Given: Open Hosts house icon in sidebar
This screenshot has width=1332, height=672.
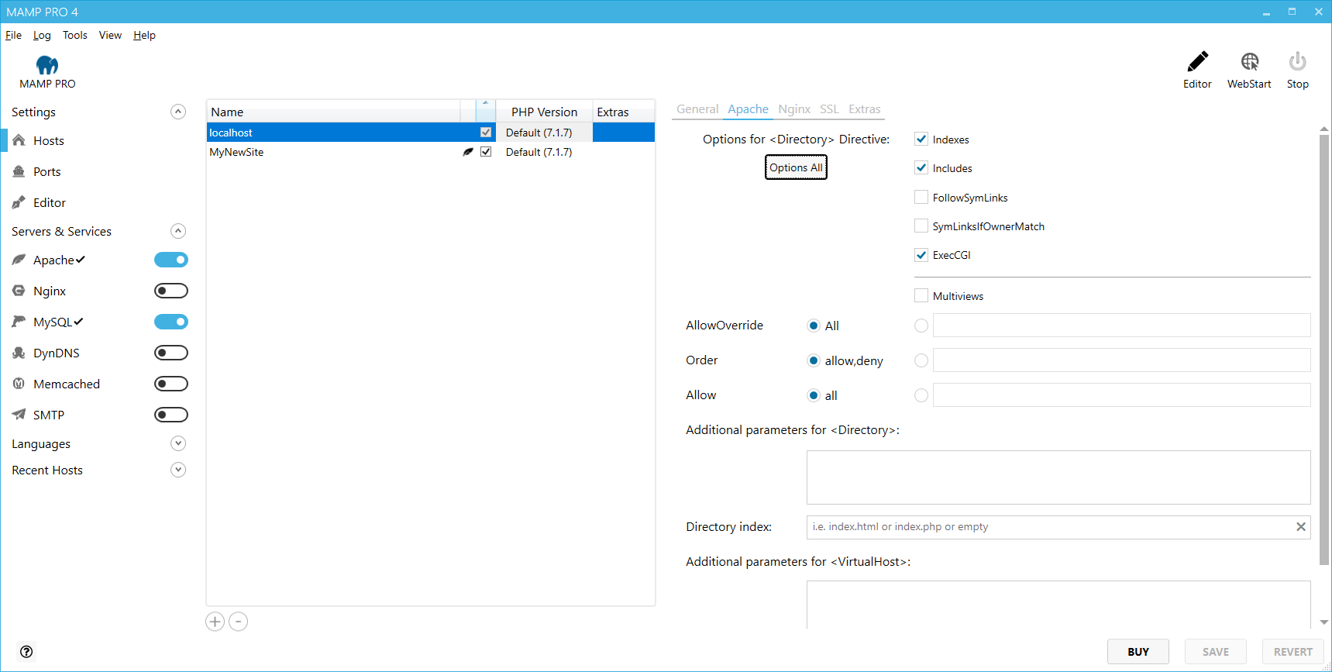Looking at the screenshot, I should (x=19, y=140).
